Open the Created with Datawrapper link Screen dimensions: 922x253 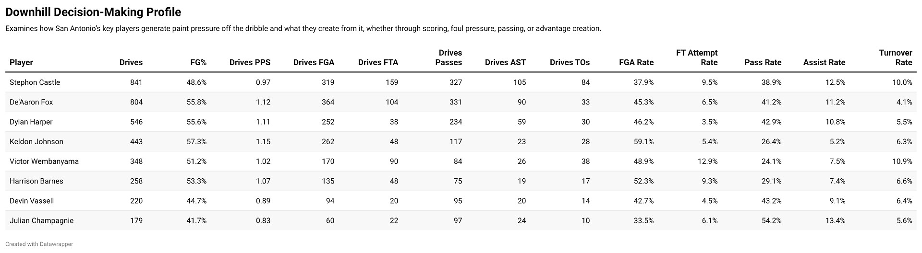coord(39,244)
